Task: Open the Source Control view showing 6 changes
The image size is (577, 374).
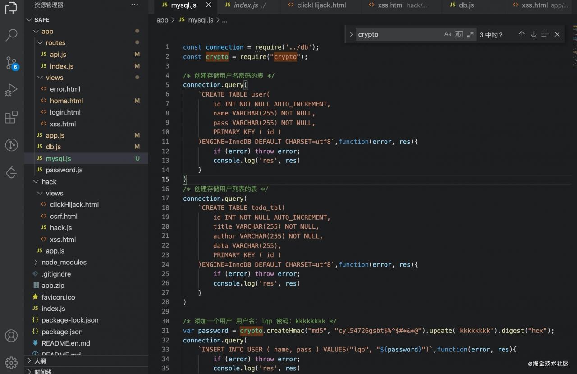Action: (11, 63)
